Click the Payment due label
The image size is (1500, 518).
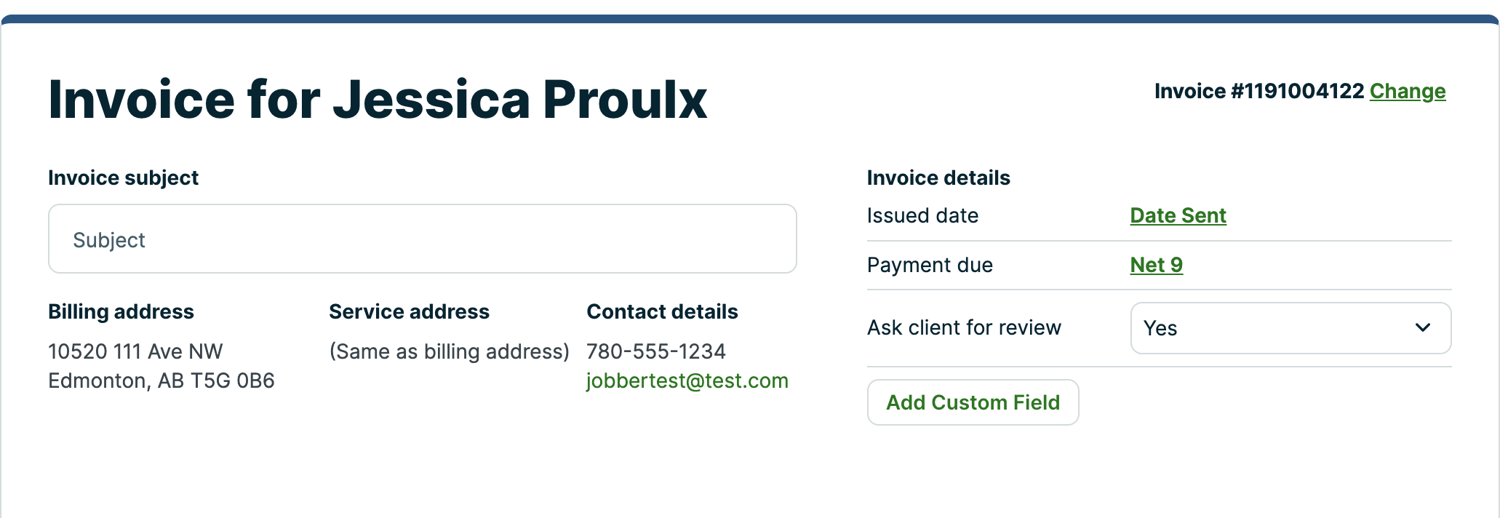coord(929,265)
